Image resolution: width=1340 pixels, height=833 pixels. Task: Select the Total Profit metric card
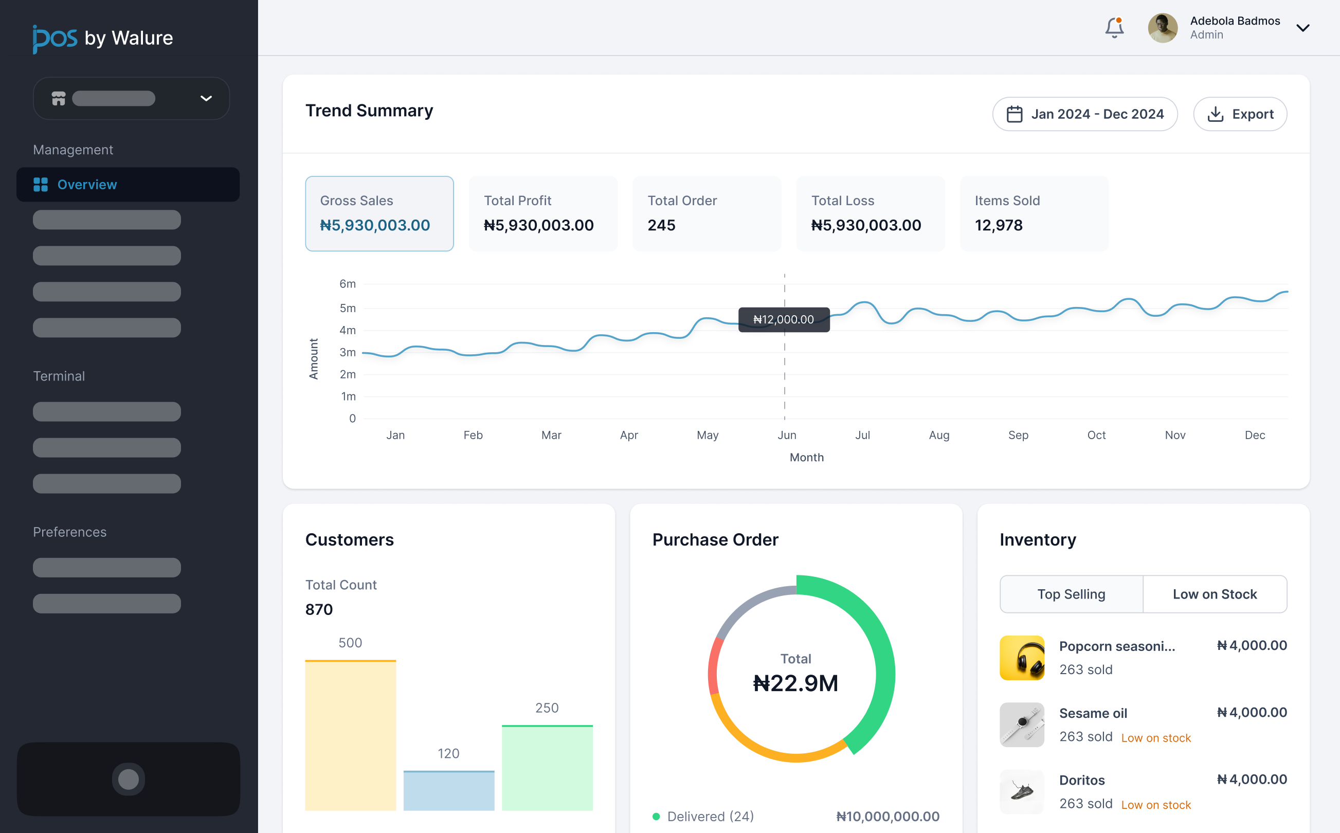pos(542,214)
